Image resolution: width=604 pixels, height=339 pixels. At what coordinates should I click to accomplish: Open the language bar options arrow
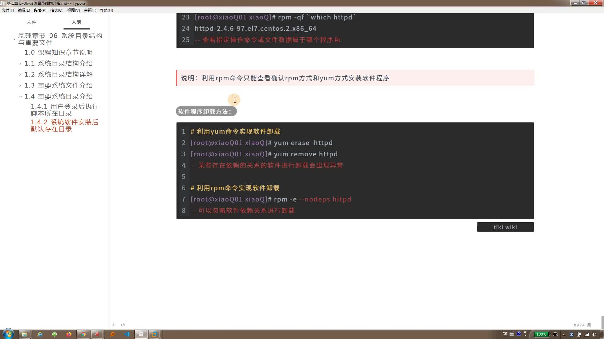coord(525,336)
